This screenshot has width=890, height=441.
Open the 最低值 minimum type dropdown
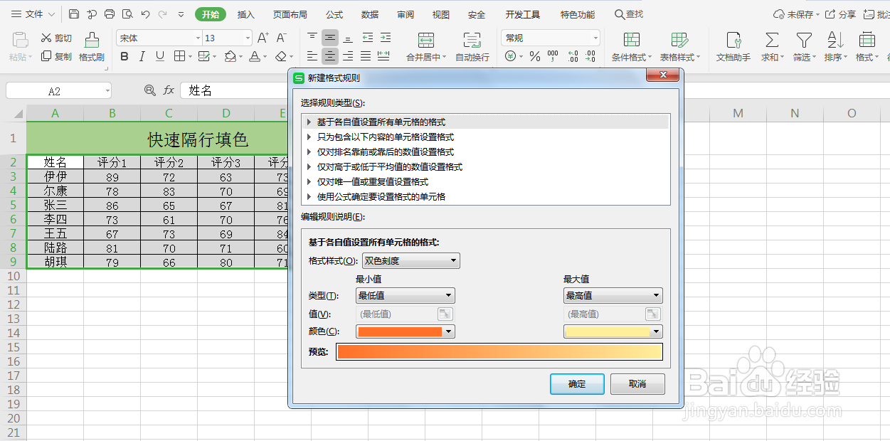coord(405,295)
